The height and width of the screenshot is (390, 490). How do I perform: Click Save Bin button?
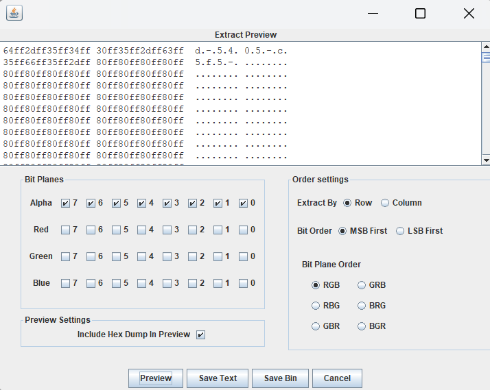[280, 378]
